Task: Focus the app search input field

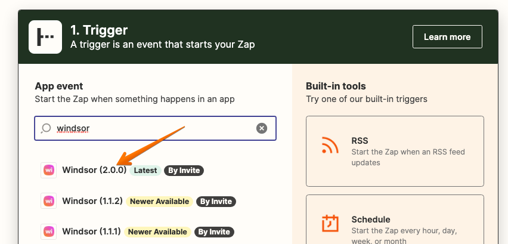Action: click(155, 128)
